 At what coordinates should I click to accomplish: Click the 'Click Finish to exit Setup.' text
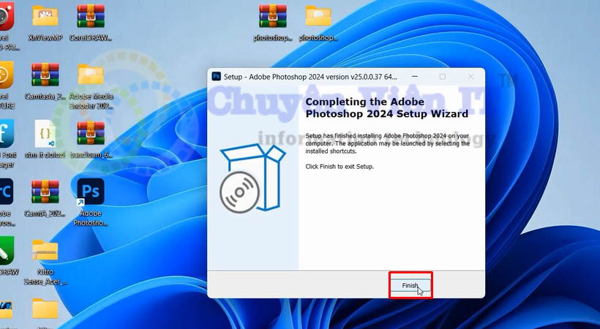(x=340, y=167)
